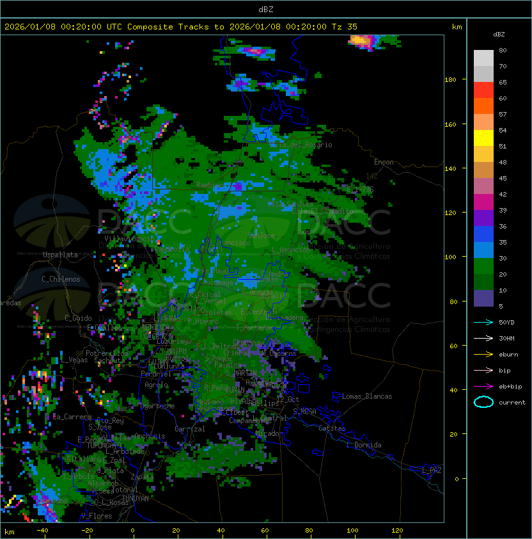Click the 'Carrizal' map label
This screenshot has height=539, width=532.
(x=190, y=429)
